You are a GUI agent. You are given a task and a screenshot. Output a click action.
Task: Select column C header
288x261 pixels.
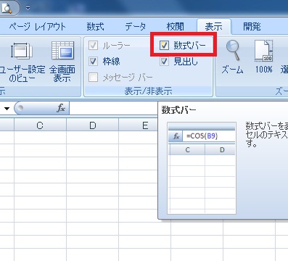[x=40, y=125]
